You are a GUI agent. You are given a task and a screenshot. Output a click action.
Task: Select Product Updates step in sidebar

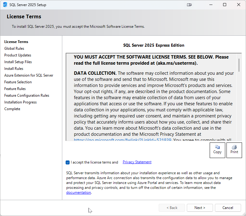click(18, 55)
